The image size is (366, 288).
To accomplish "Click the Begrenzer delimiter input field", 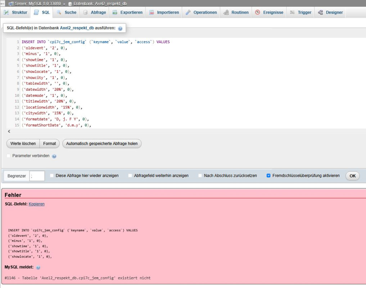I will click(x=37, y=176).
